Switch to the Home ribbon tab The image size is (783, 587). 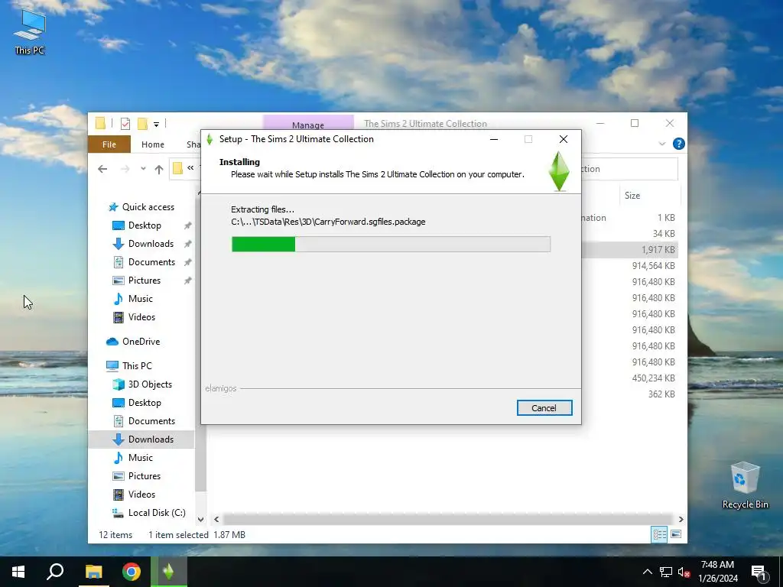point(153,144)
